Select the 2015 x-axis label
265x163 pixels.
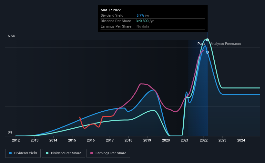[72, 140]
